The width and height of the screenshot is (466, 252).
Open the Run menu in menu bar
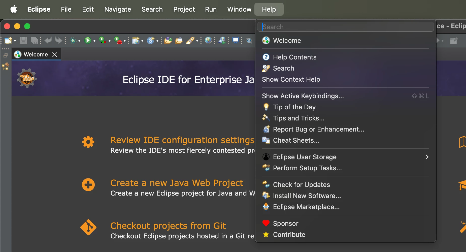[211, 9]
